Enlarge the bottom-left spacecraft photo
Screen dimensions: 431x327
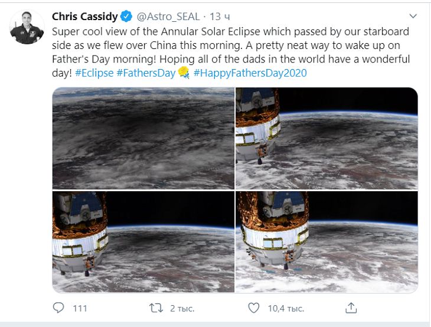pos(143,242)
